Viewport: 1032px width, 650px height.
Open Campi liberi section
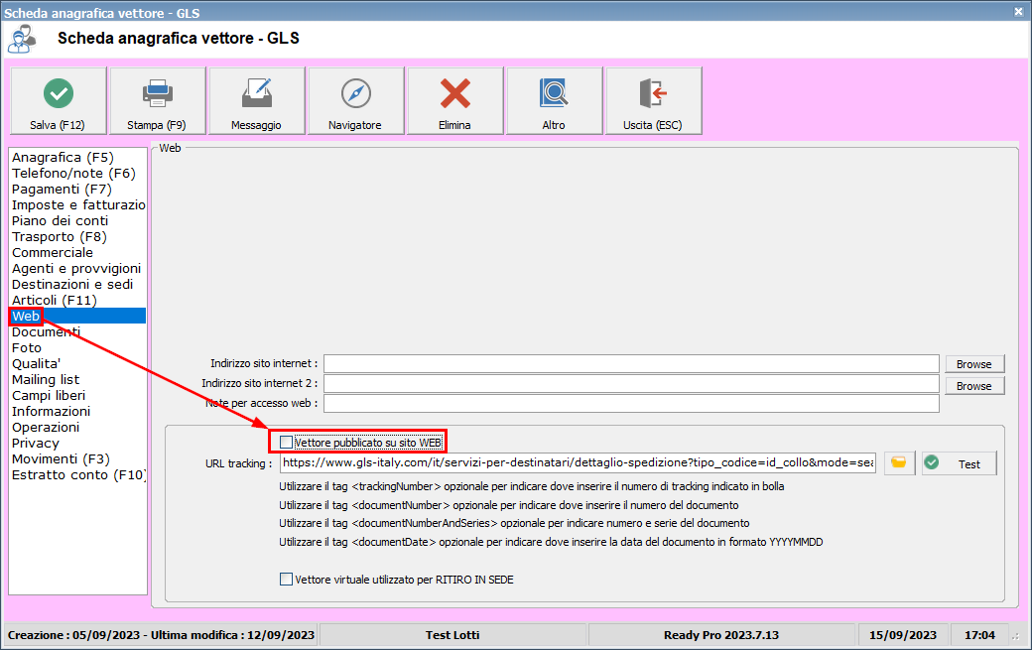coord(77,395)
